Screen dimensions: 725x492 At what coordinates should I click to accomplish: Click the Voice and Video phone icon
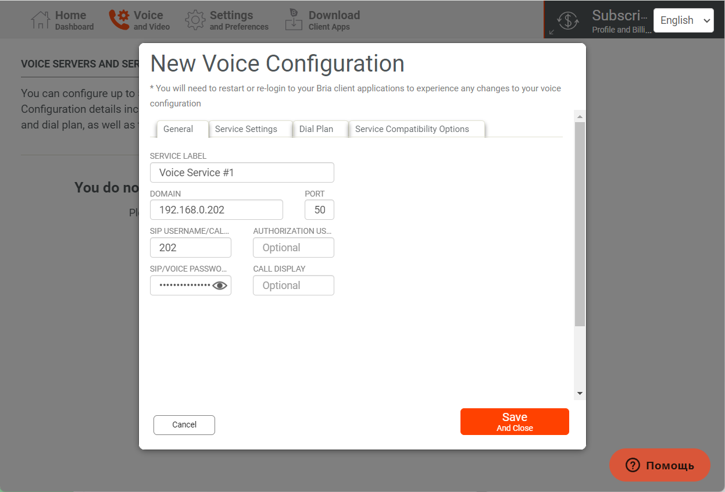119,20
